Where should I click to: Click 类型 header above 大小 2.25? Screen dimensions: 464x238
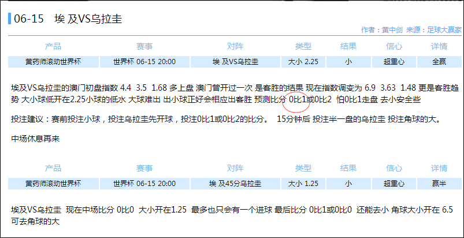(303, 46)
